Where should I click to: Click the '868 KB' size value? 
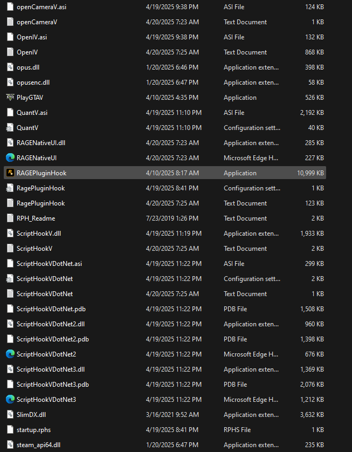[315, 52]
